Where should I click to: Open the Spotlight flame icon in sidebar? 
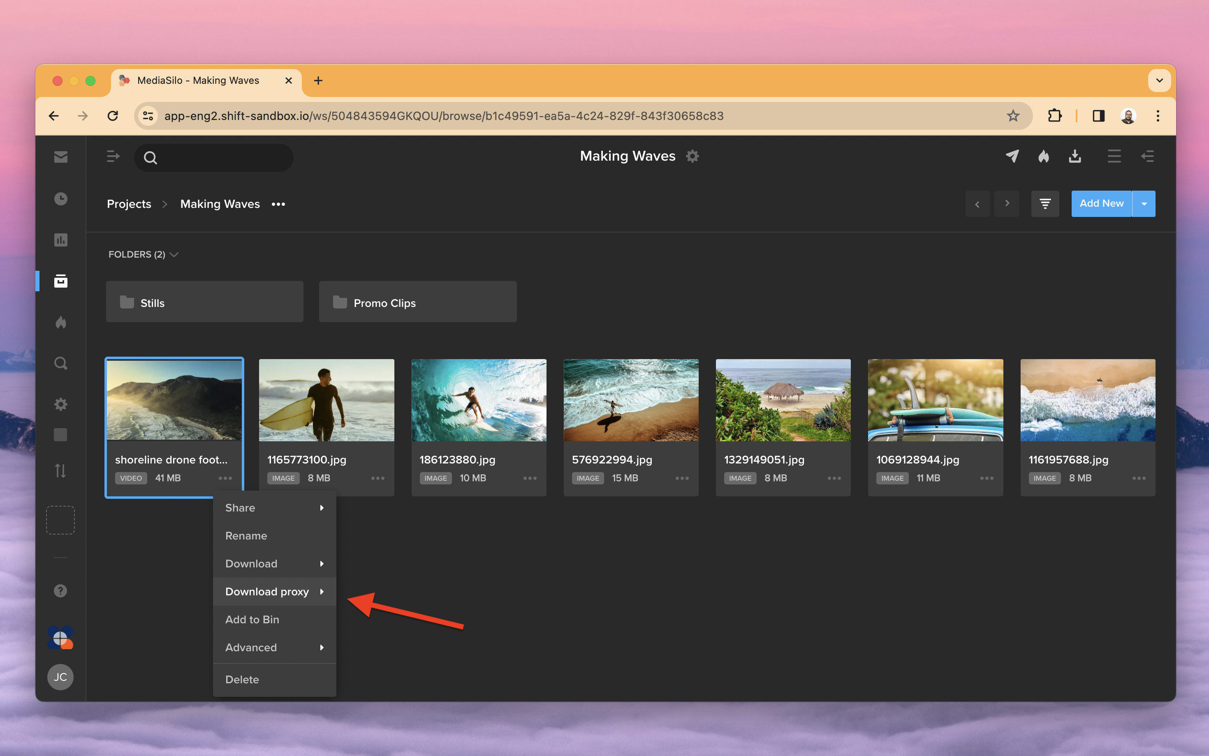click(60, 322)
